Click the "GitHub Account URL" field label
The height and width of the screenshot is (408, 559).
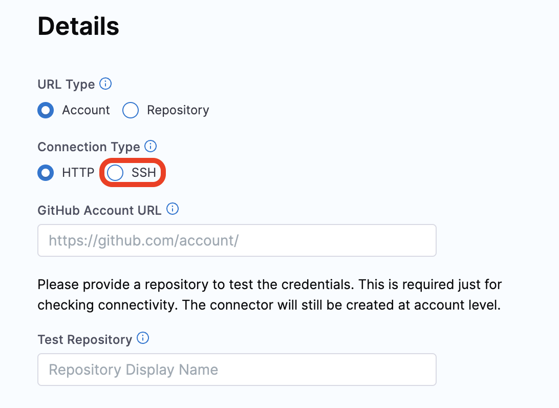pyautogui.click(x=99, y=210)
